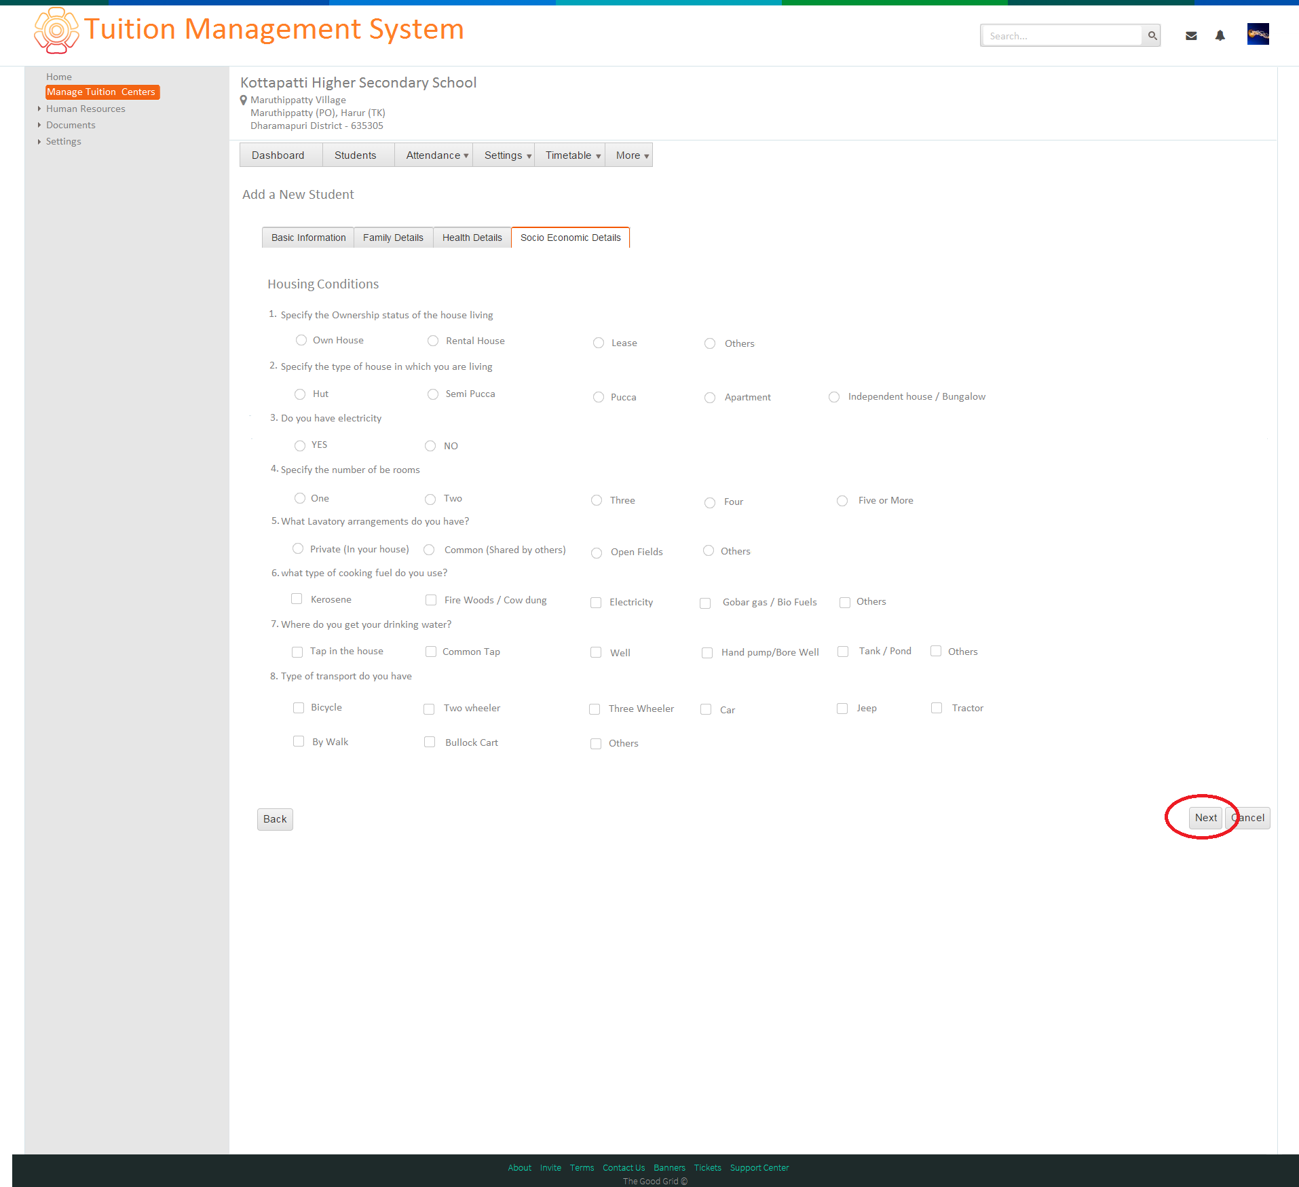Click the location pin icon

click(x=244, y=100)
